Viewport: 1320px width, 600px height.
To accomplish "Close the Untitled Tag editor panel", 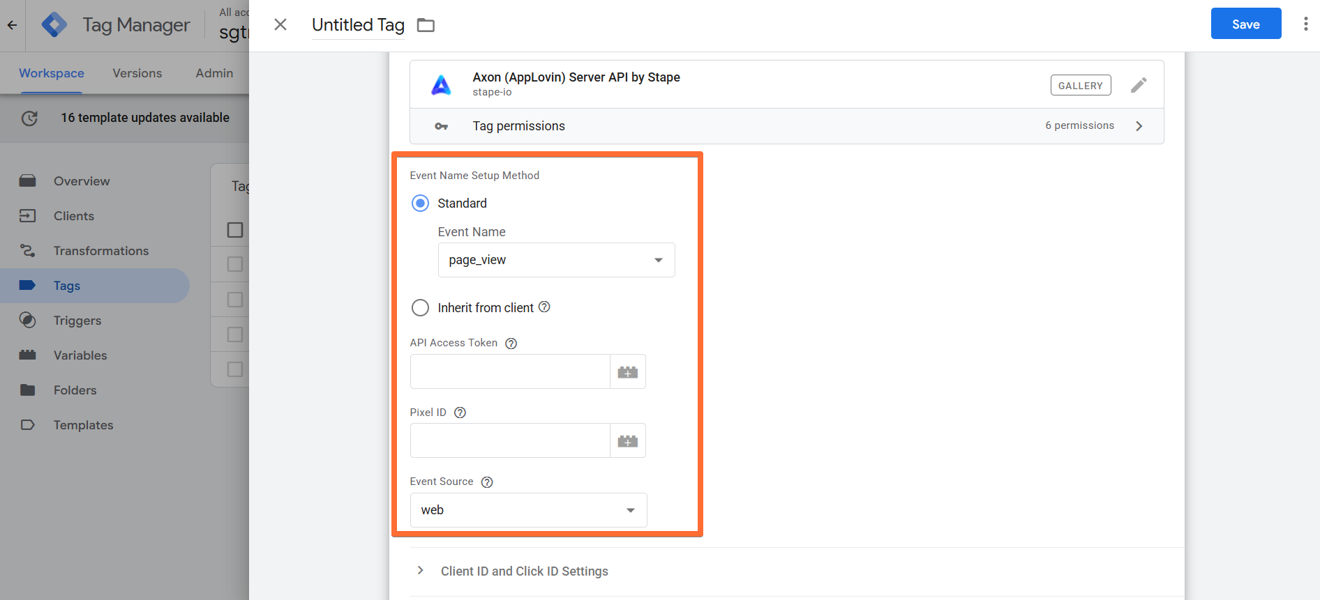I will (x=280, y=25).
